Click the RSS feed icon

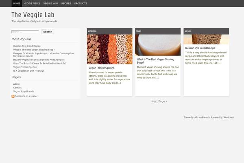tap(13, 96)
